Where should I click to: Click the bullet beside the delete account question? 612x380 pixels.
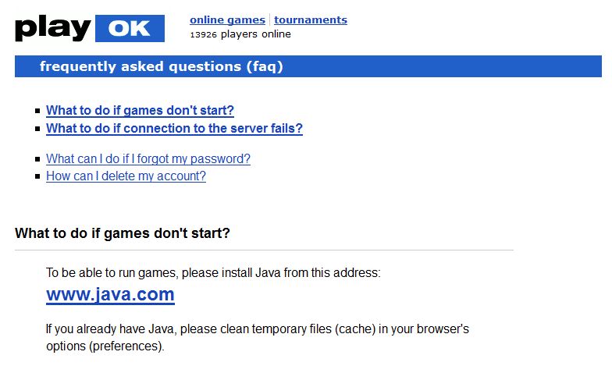click(37, 177)
